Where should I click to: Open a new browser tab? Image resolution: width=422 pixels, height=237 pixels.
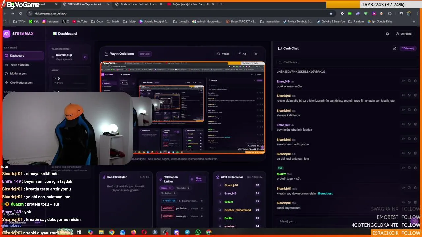pyautogui.click(x=221, y=4)
